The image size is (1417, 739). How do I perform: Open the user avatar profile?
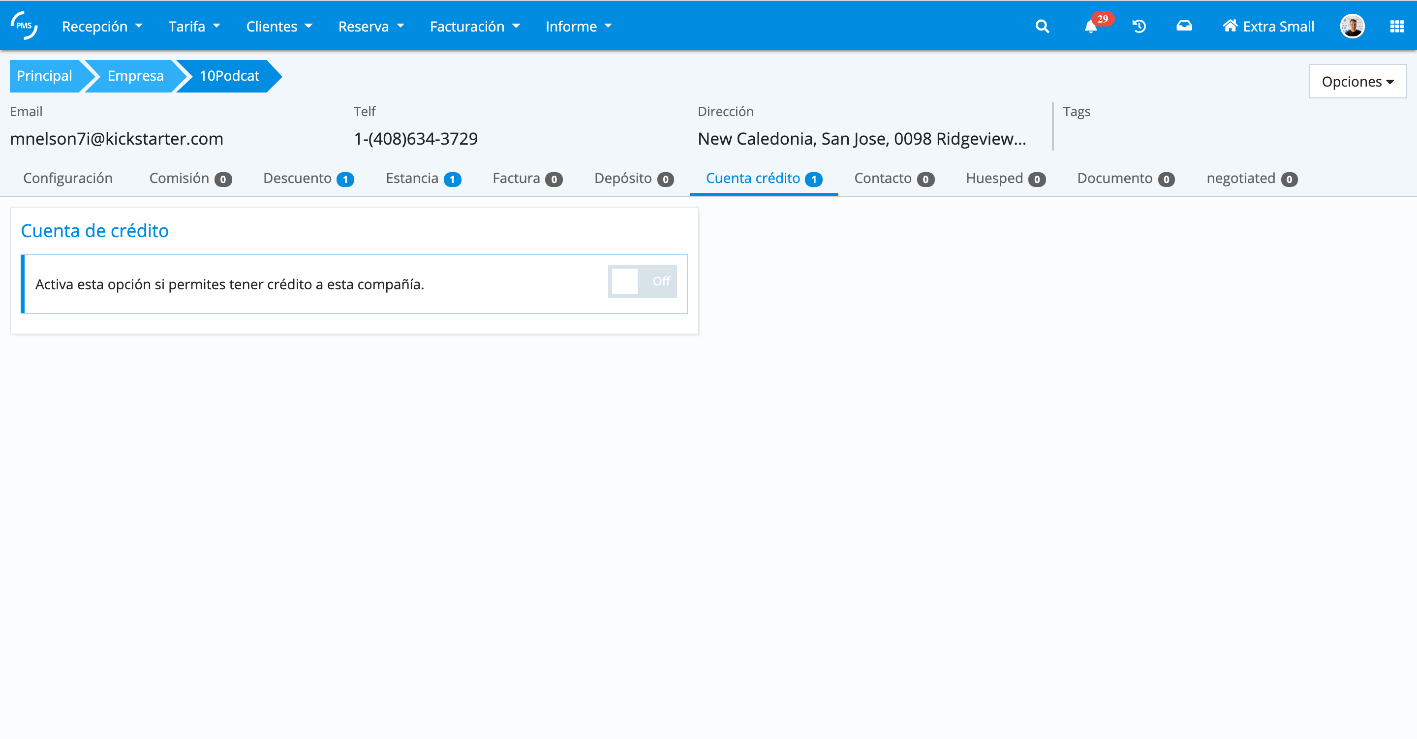(x=1352, y=26)
